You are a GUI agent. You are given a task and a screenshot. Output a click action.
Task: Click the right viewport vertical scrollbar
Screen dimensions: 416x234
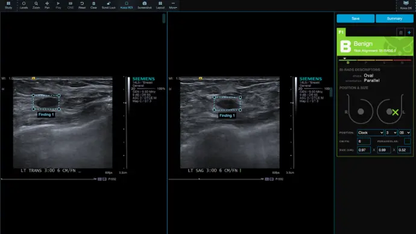click(331, 93)
